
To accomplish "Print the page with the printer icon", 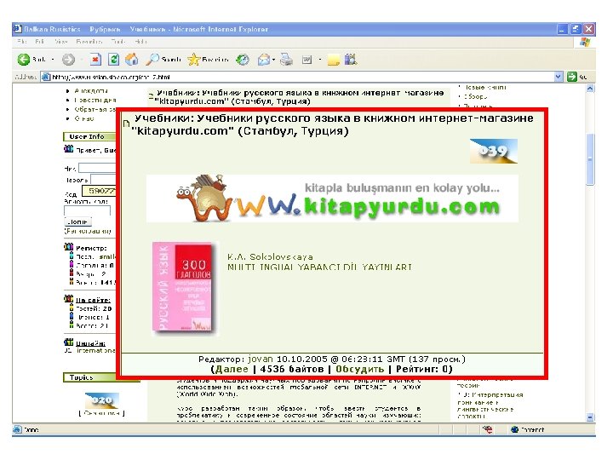I will (x=286, y=60).
